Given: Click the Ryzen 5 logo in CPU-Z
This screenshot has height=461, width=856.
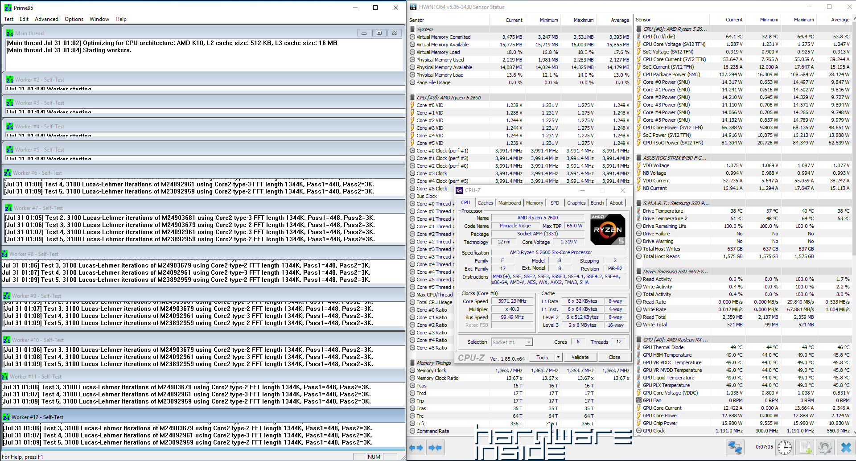Looking at the screenshot, I should pyautogui.click(x=608, y=230).
